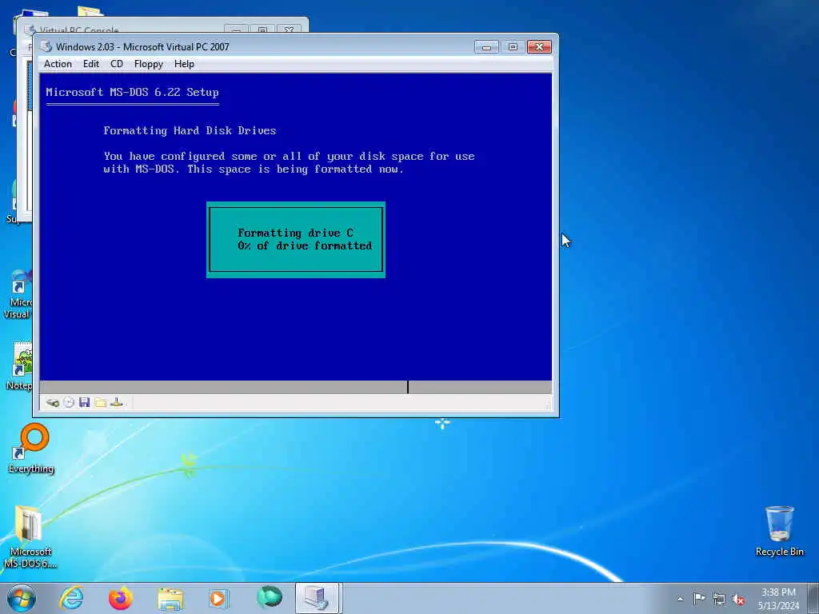Click the 'Microsoft MS-DOS 6.22 Setup' heading

pos(132,93)
